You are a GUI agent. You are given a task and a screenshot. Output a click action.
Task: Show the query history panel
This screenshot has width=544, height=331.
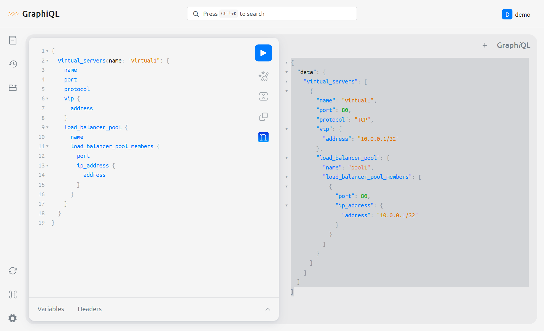[x=13, y=64]
